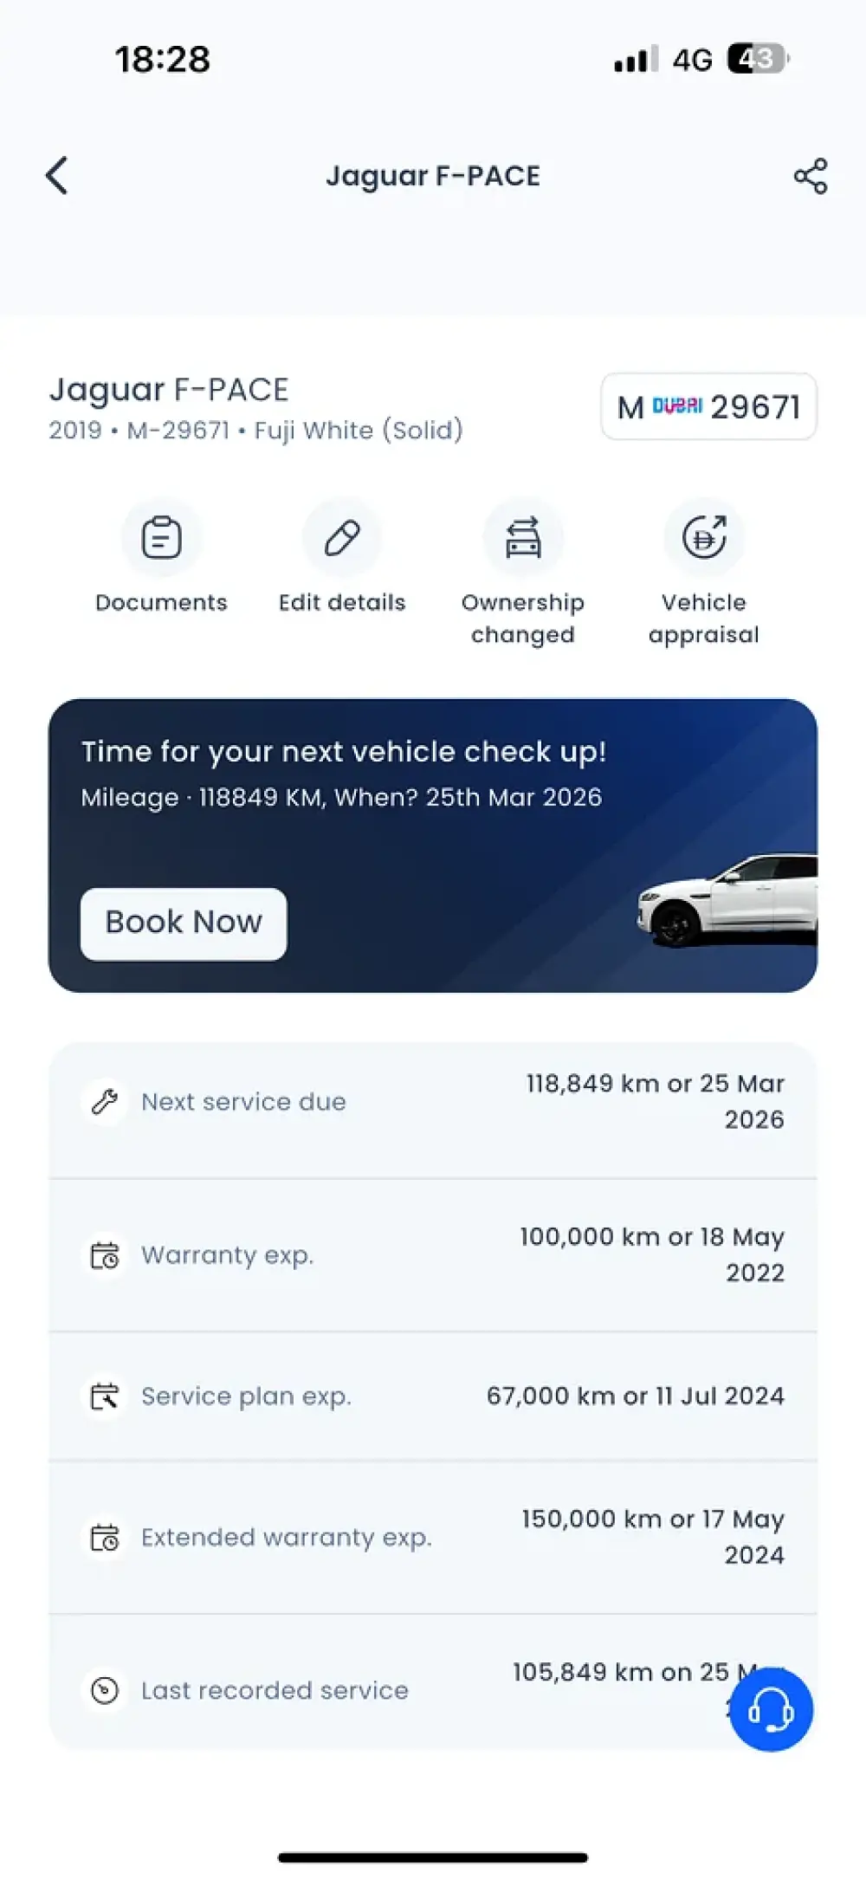
Task: Open the Documents clipboard icon
Action: point(161,538)
